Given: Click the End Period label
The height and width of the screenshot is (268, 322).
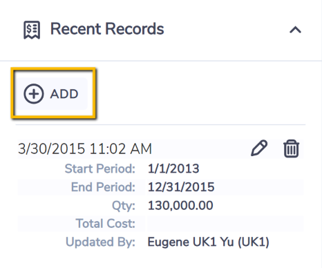Looking at the screenshot, I should 103,187.
